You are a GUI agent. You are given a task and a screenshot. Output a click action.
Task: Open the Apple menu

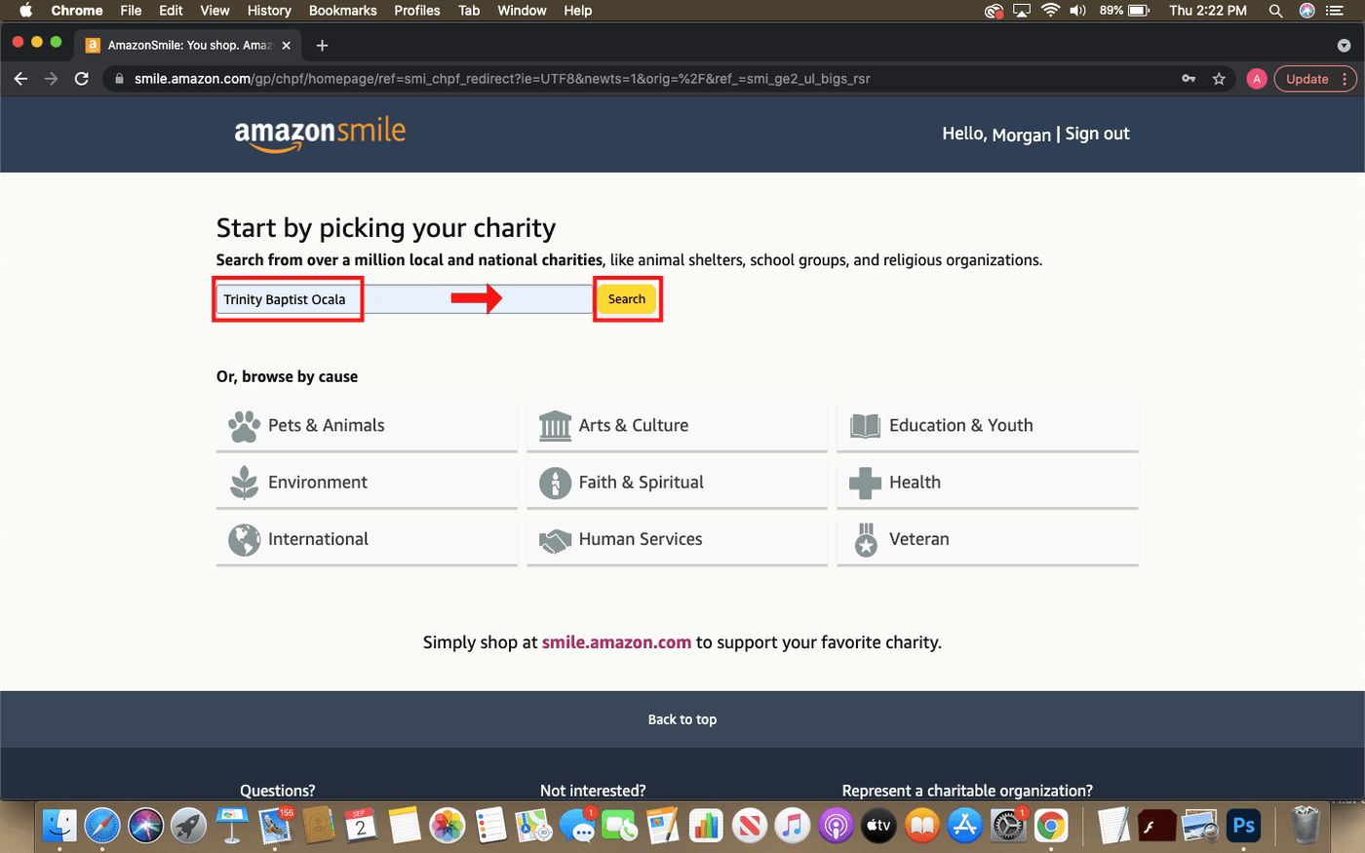pos(25,11)
